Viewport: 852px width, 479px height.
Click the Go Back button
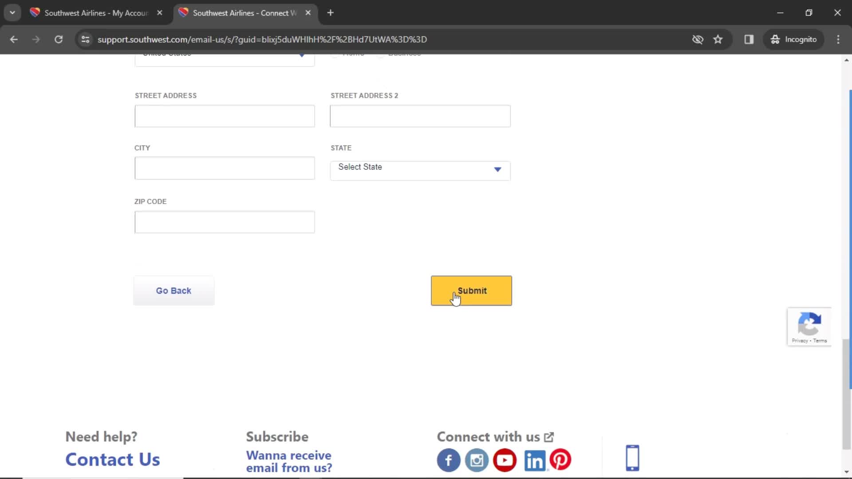pos(174,291)
